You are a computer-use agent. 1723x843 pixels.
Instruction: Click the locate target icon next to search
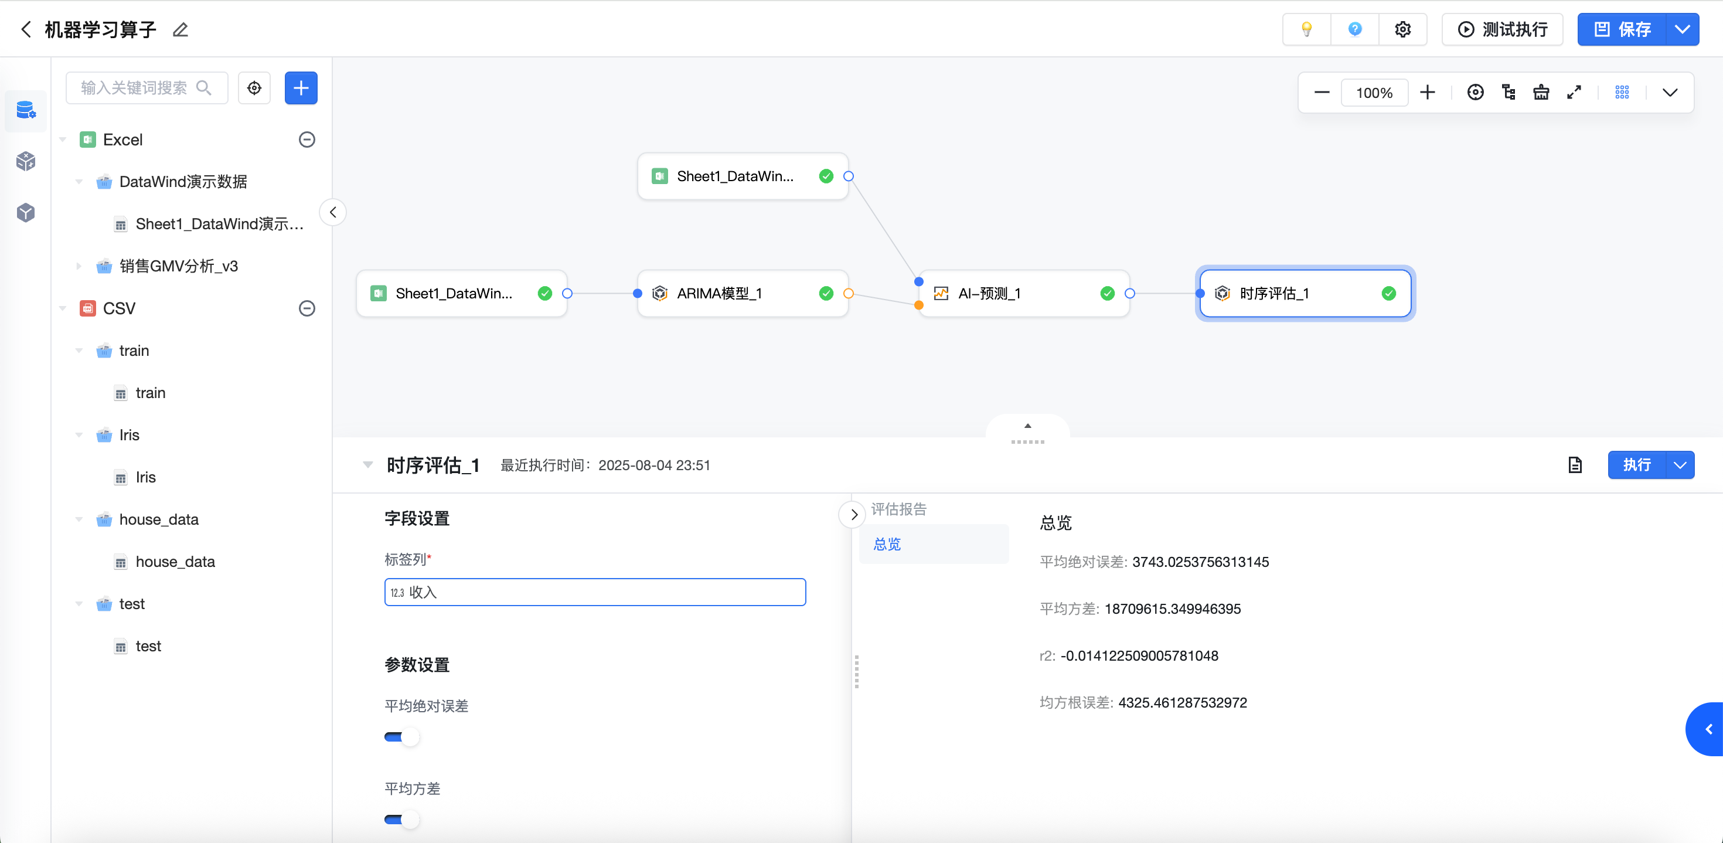(254, 88)
